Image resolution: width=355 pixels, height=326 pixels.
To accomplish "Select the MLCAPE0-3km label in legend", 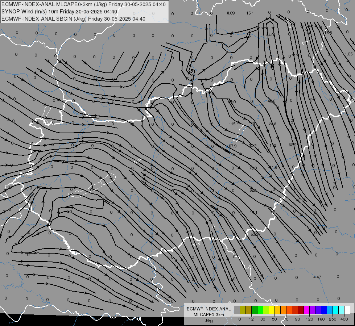I will coord(209,315).
